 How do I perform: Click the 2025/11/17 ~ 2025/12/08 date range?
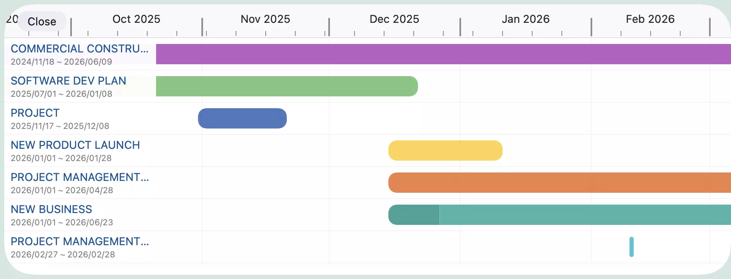[60, 126]
